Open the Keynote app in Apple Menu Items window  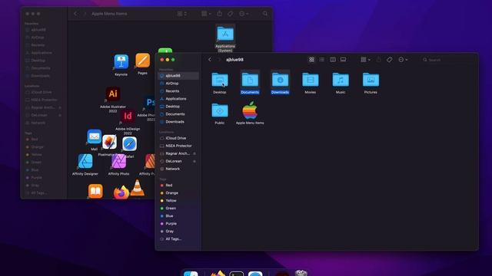coord(121,62)
